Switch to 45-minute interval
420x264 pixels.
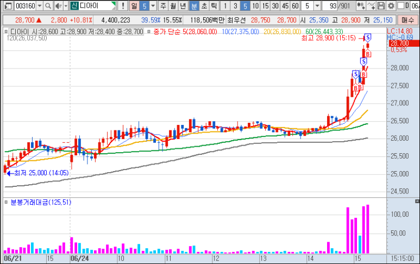pos(285,5)
